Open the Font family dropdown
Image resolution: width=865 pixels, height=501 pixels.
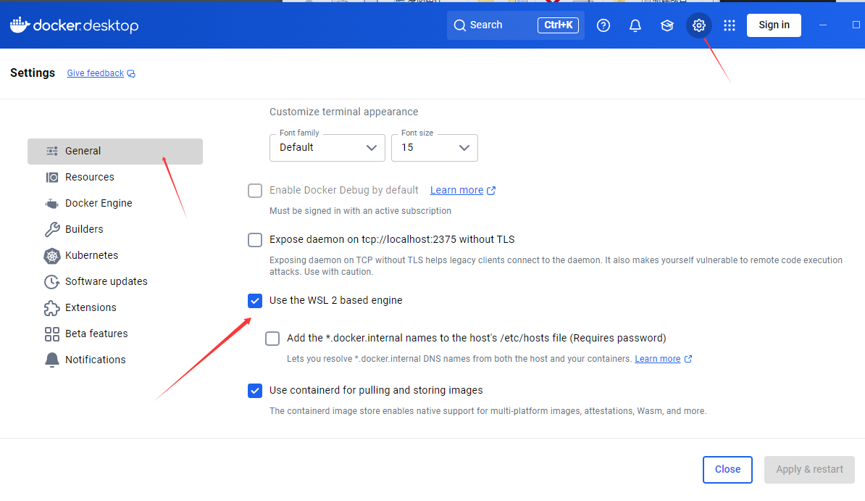(327, 147)
